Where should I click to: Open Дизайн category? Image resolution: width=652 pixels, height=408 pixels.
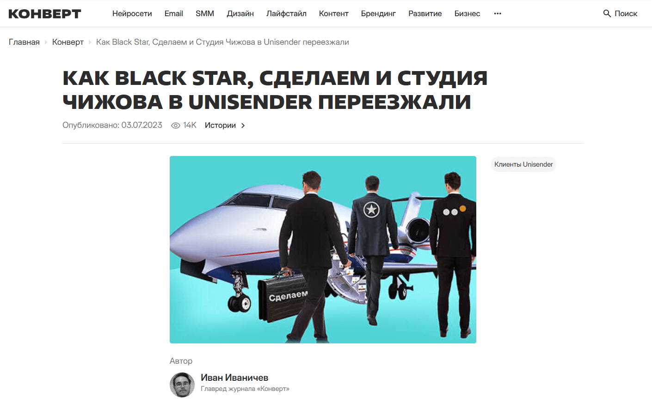(x=240, y=13)
